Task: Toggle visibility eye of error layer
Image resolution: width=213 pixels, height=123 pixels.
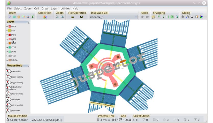Action: click(x=7, y=26)
